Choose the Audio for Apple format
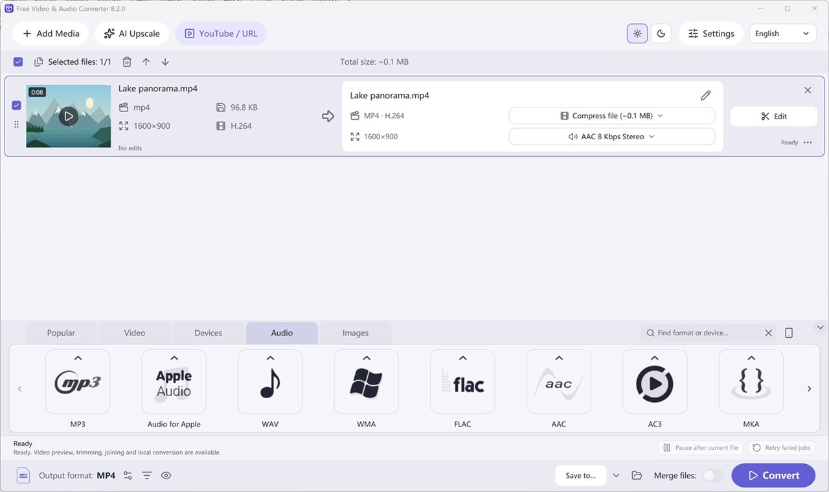The image size is (829, 492). coord(174,381)
